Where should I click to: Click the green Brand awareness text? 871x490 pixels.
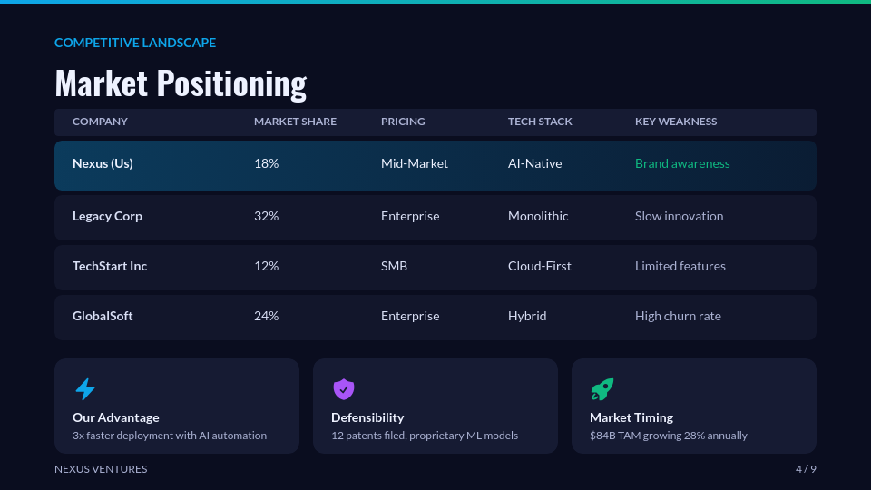pos(682,164)
